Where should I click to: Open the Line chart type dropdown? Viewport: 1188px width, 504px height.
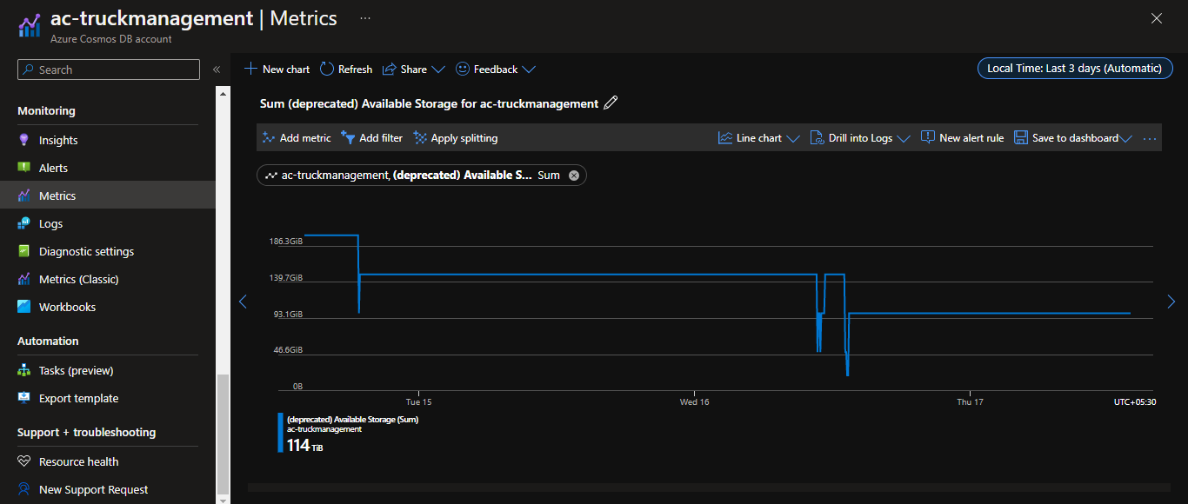click(x=758, y=138)
